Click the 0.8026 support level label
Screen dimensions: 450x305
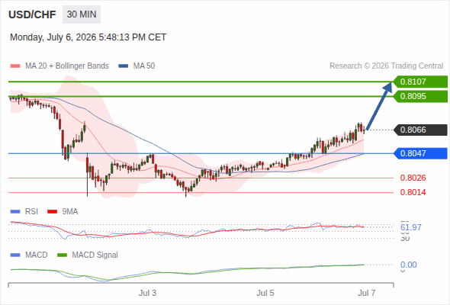(x=413, y=178)
